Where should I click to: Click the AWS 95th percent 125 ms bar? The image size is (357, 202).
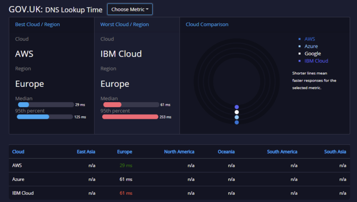pos(45,117)
